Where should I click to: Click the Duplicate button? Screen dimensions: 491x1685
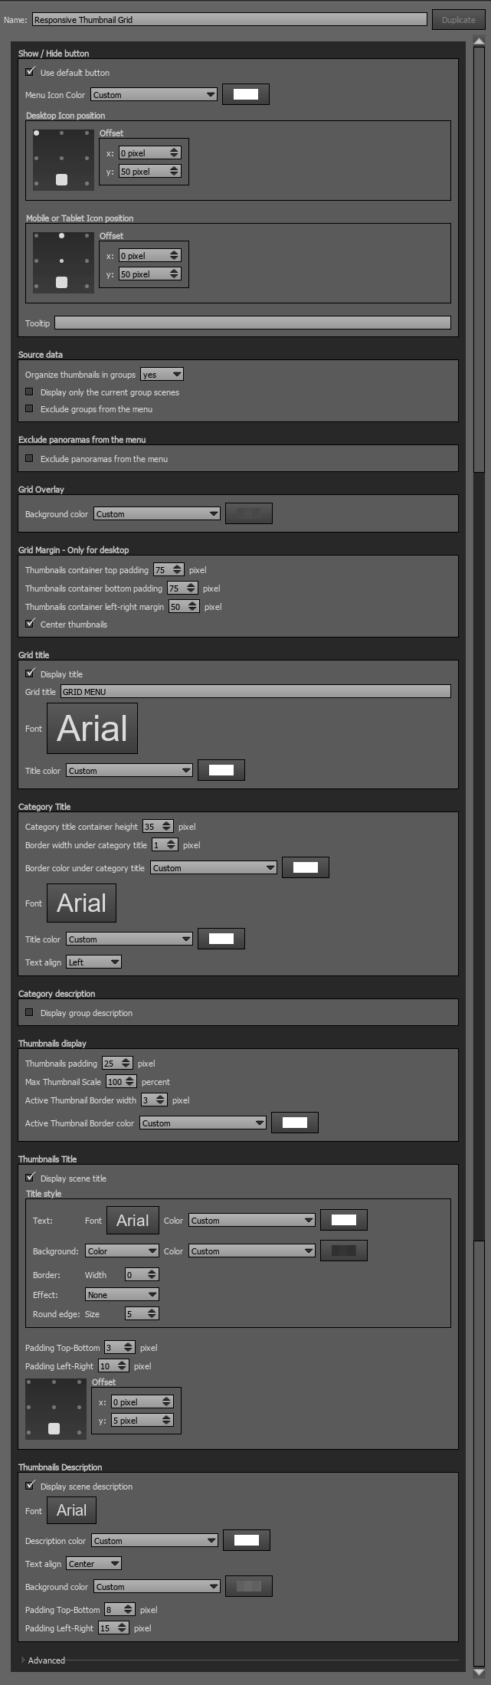[458, 19]
